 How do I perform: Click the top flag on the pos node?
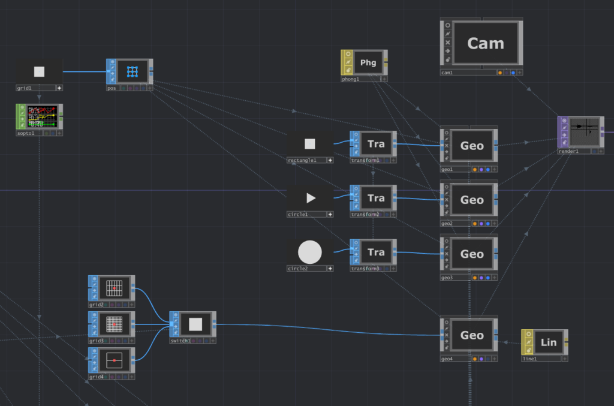pos(112,63)
